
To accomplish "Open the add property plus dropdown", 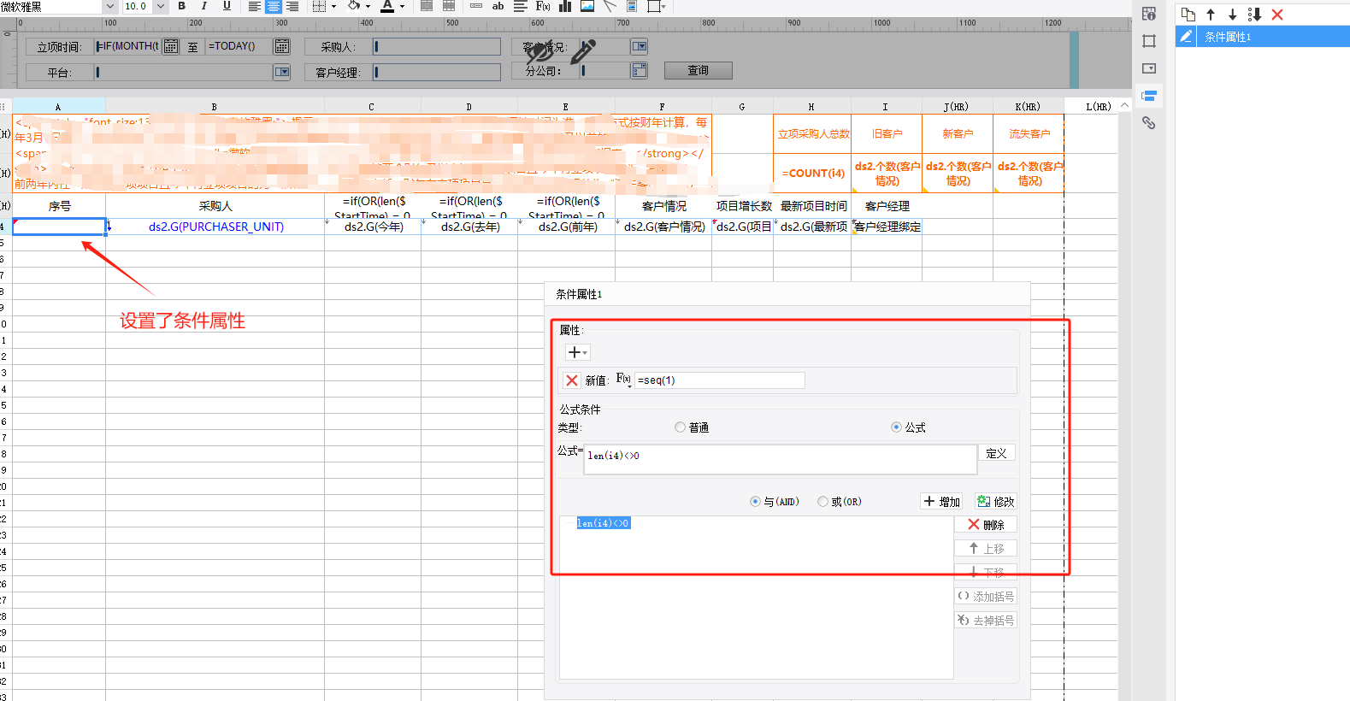I will [577, 352].
